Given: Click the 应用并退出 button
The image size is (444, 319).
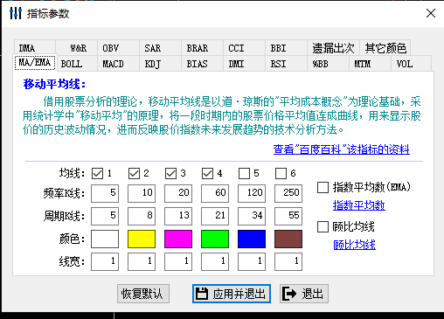Looking at the screenshot, I should tap(232, 294).
